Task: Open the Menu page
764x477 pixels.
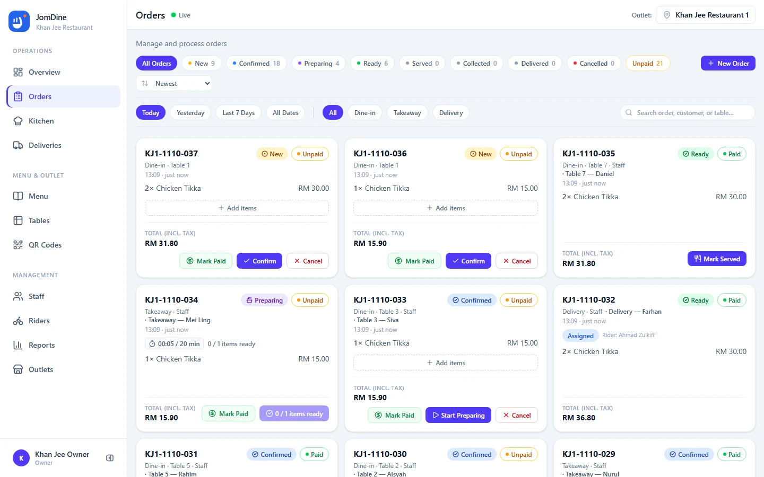Action: pyautogui.click(x=64, y=196)
